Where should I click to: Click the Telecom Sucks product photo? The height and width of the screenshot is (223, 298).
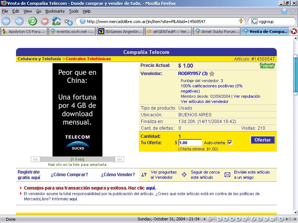pos(77,110)
